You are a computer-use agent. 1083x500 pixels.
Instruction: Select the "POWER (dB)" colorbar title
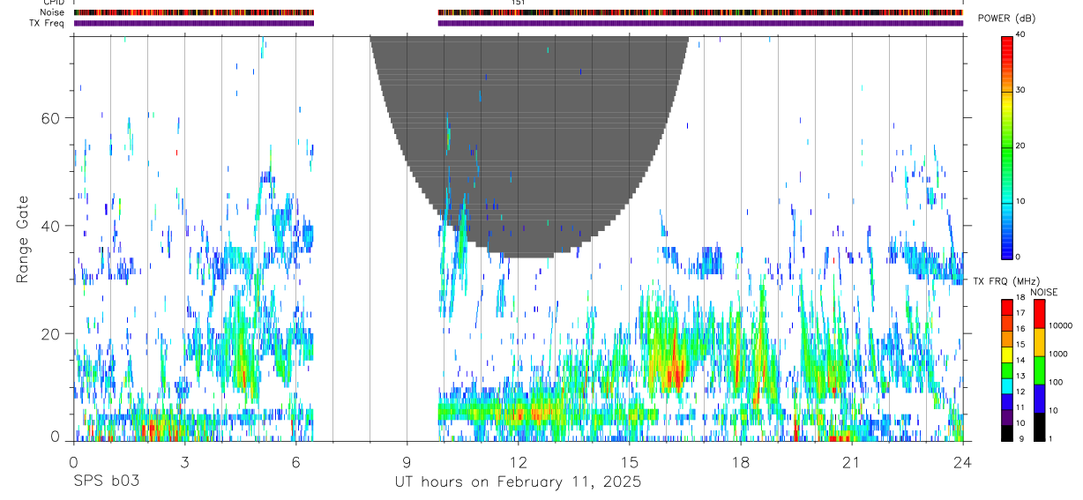coord(1007,19)
